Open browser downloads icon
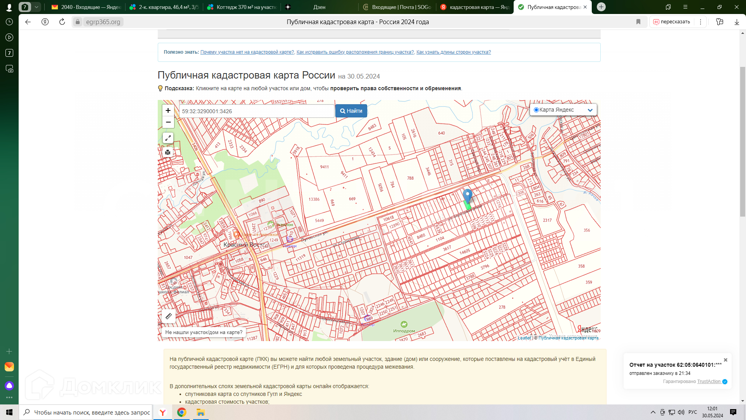The width and height of the screenshot is (746, 420). [737, 22]
